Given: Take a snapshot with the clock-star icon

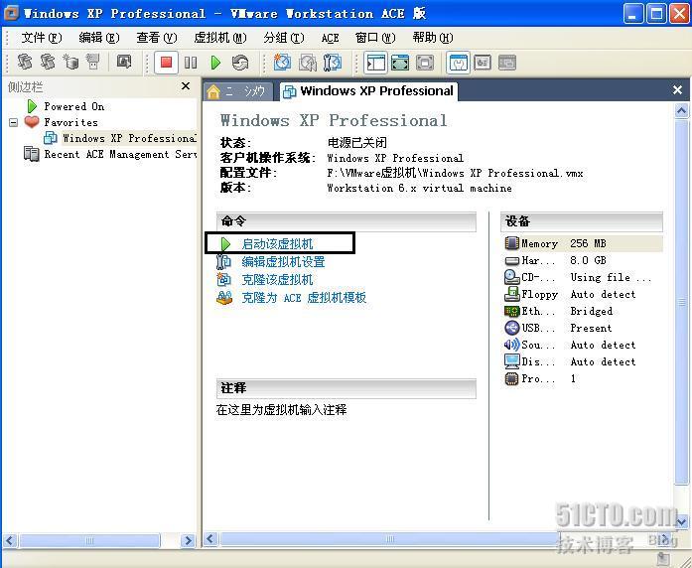Looking at the screenshot, I should [x=282, y=63].
